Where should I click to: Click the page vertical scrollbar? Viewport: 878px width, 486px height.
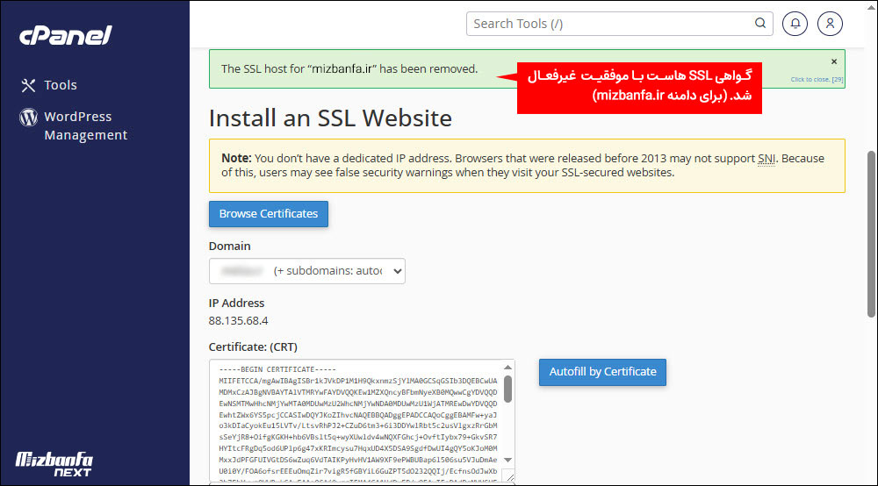(871, 233)
